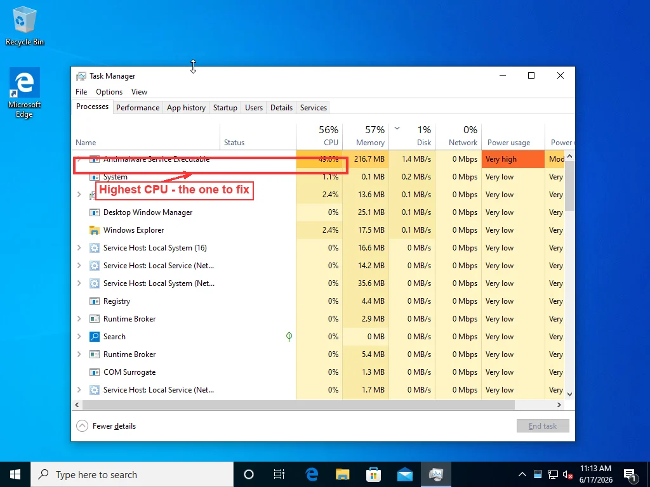
Task: Click the network status tray icon
Action: 553,474
